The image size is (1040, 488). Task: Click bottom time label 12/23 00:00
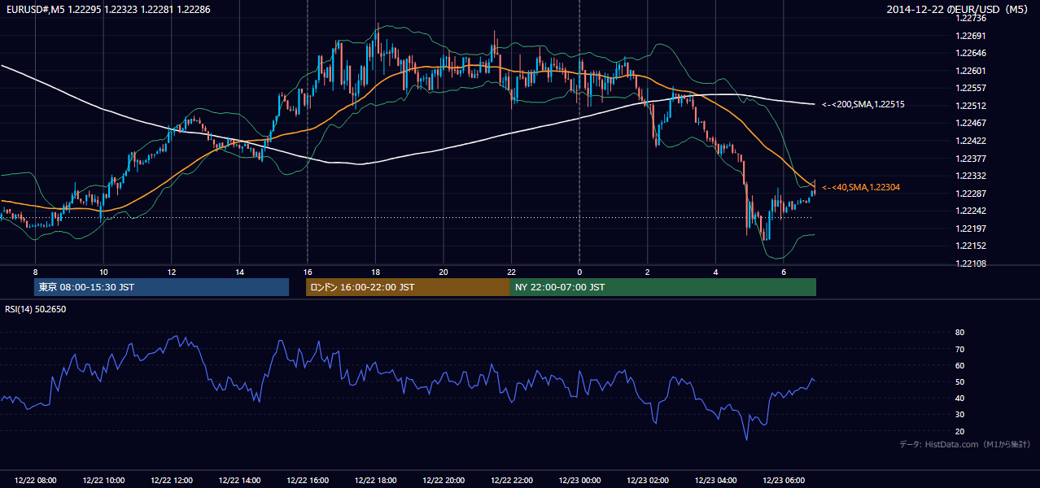579,481
